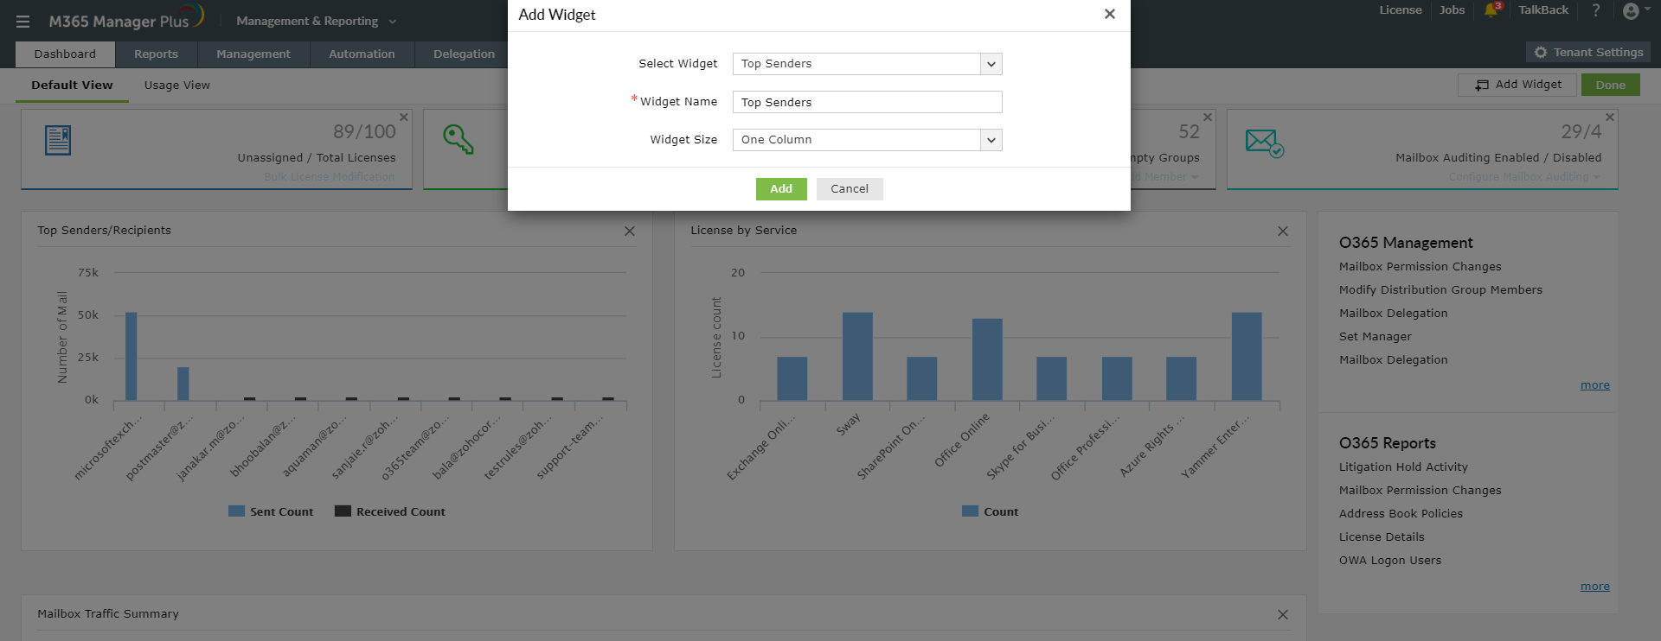
Task: Toggle the Count legend in License chart
Action: (990, 511)
